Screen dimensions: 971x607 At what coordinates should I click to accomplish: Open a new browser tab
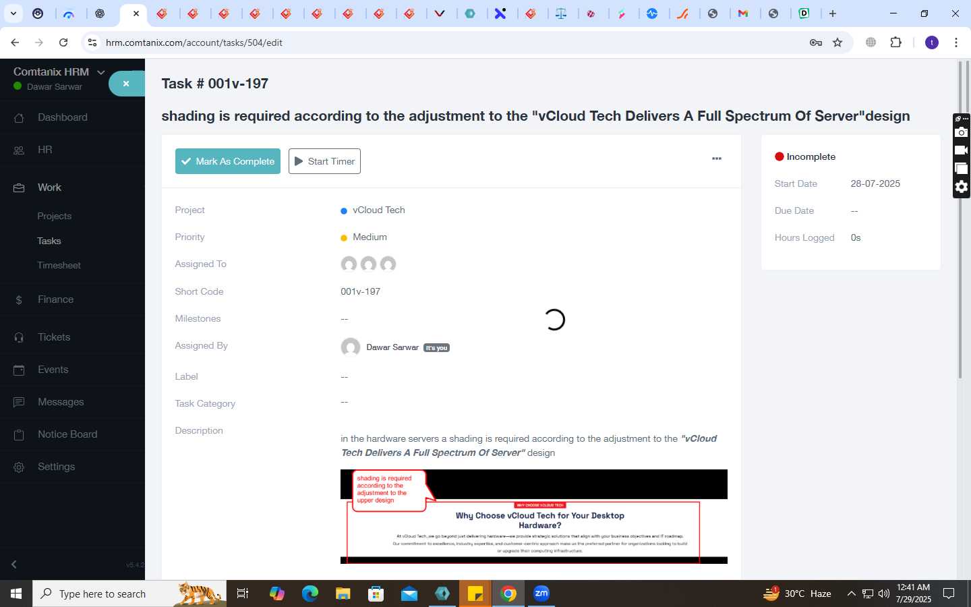point(833,13)
